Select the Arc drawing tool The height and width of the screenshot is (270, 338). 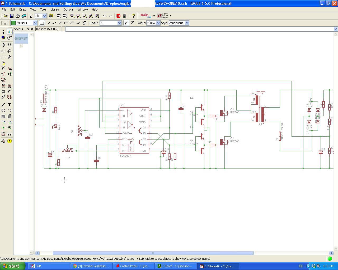(10, 110)
